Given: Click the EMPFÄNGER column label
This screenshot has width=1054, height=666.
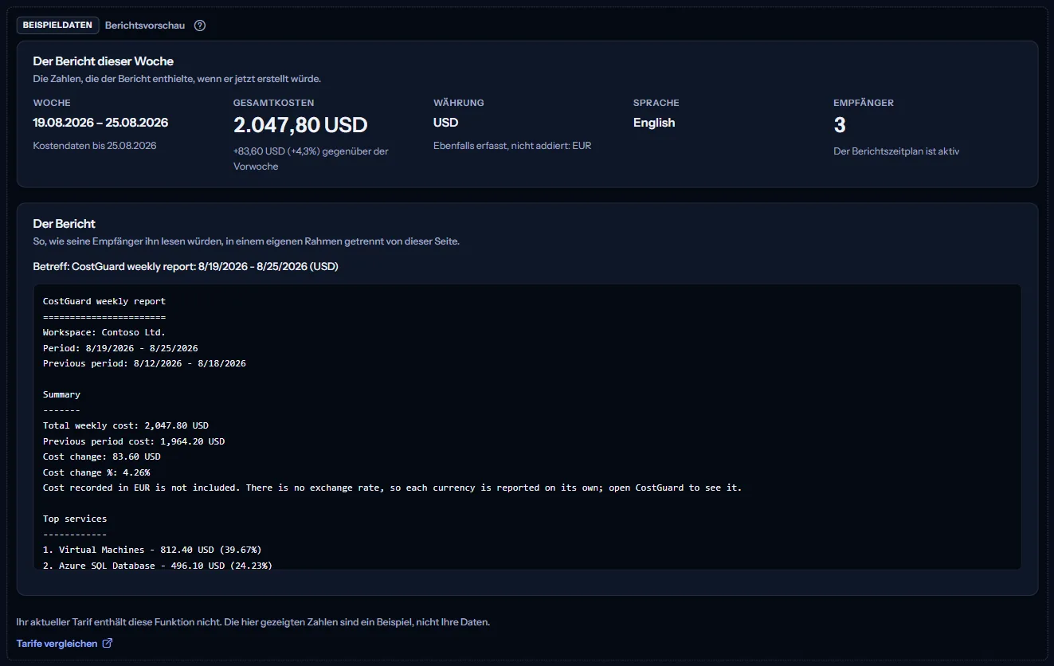Looking at the screenshot, I should [864, 103].
